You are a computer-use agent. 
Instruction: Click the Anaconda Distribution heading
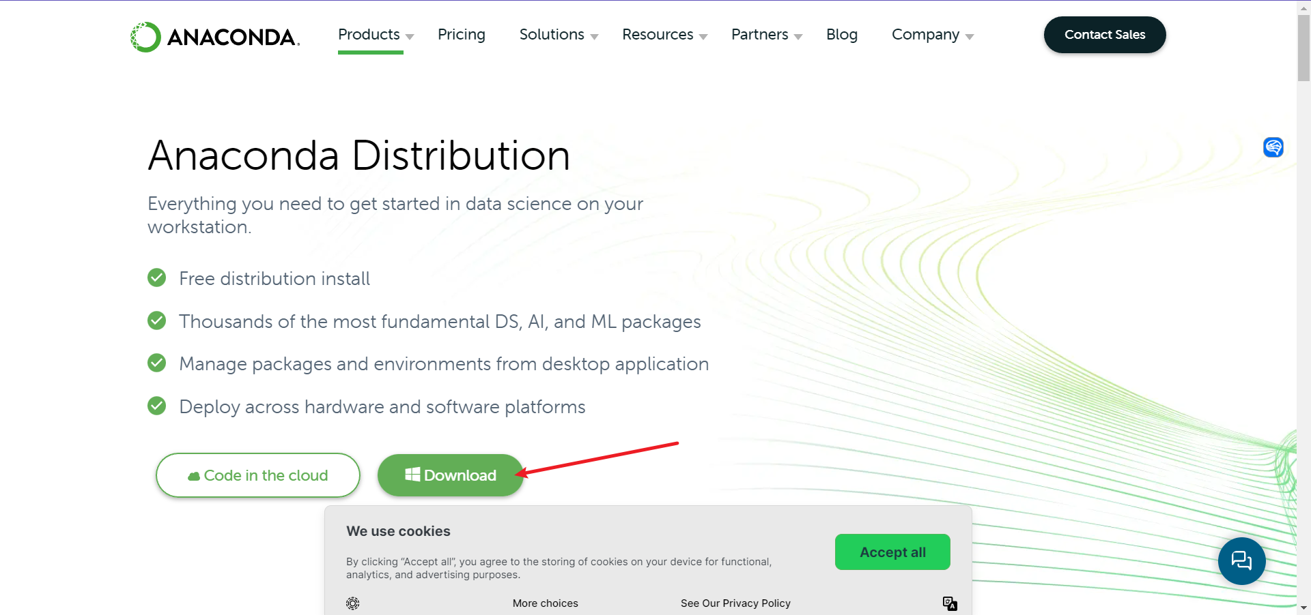click(x=359, y=155)
